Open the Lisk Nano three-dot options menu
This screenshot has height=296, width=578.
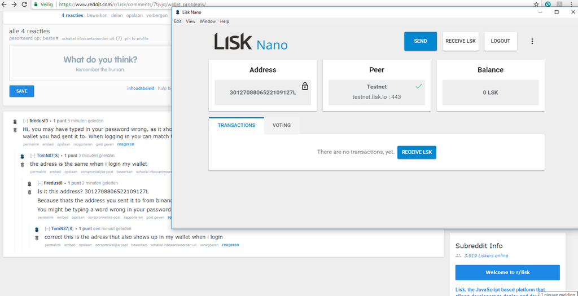532,41
